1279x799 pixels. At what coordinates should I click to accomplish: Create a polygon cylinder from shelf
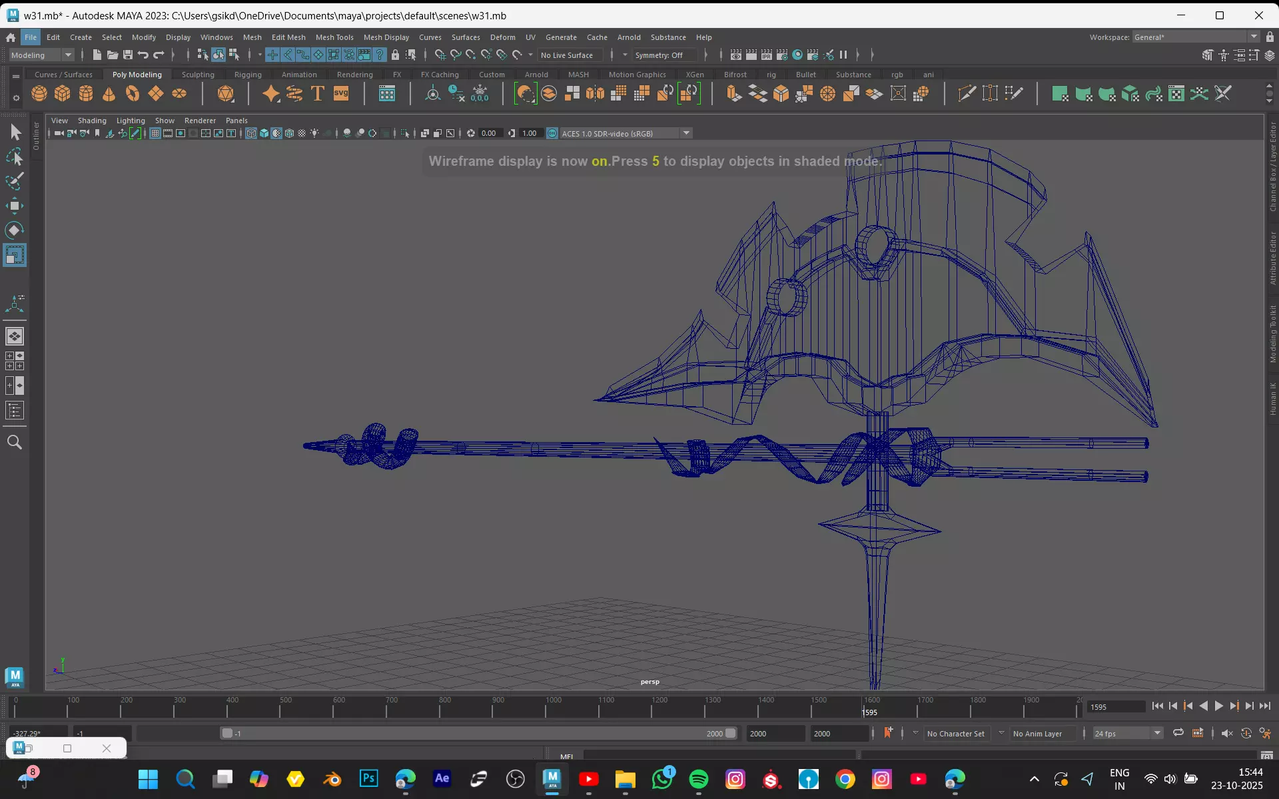pyautogui.click(x=86, y=94)
